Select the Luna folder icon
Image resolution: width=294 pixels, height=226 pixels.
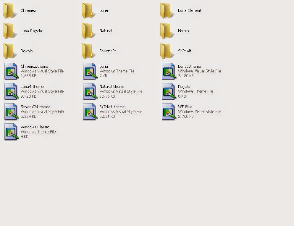point(88,11)
